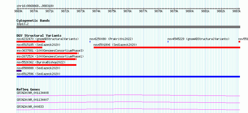Open the nsv6515185 (Sedlazeck2020) label
248x113 pixels.
click(x=38, y=45)
